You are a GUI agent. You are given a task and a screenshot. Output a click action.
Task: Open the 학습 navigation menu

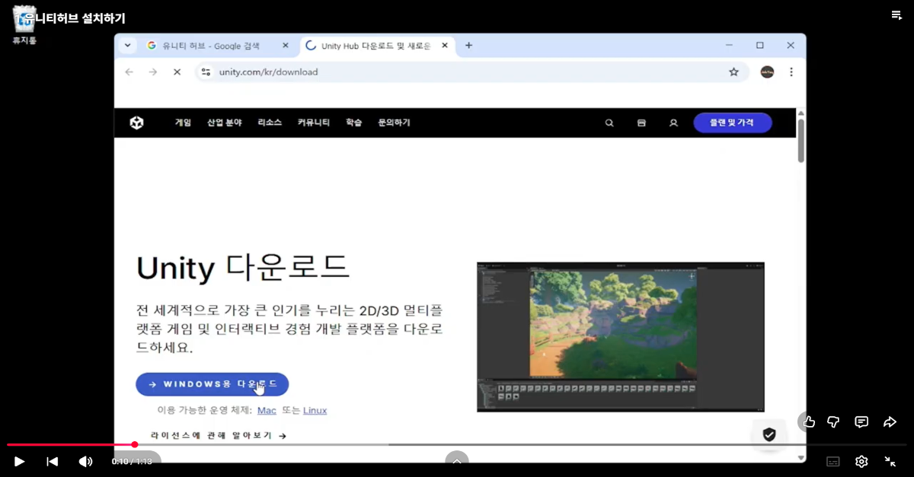pyautogui.click(x=354, y=122)
